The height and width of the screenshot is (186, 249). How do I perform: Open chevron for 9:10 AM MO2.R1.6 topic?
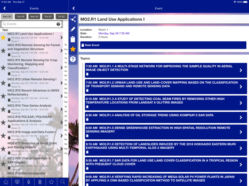click(241, 148)
